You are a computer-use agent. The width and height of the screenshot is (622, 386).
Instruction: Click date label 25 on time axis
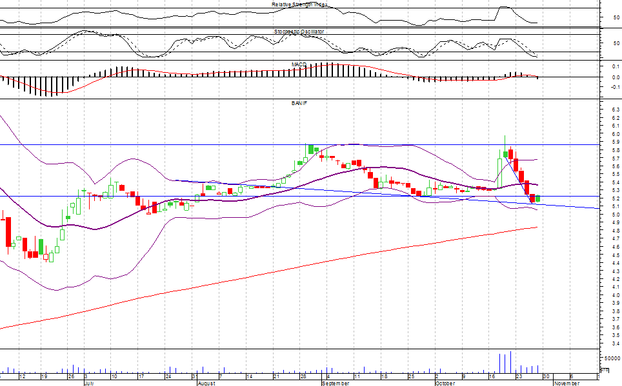pos(412,376)
